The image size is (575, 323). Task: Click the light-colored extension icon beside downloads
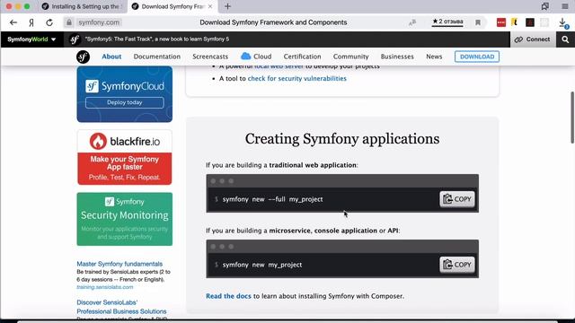(544, 22)
